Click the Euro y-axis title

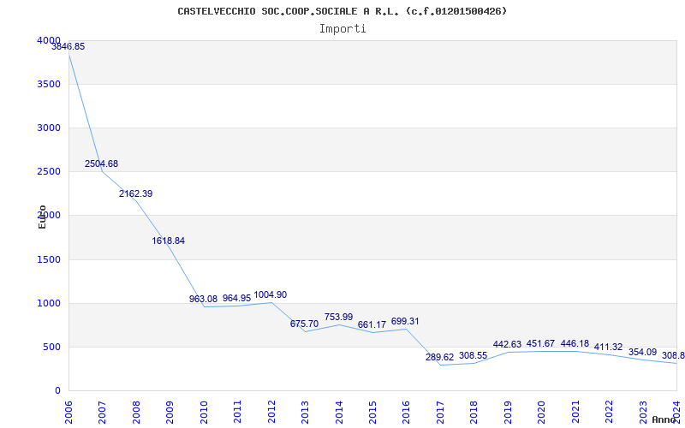[x=42, y=217]
